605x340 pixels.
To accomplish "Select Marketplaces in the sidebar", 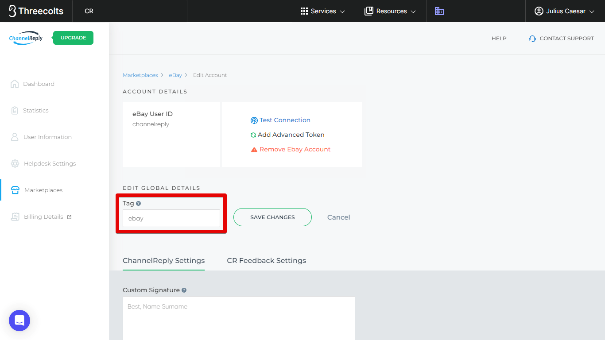I will click(37, 190).
